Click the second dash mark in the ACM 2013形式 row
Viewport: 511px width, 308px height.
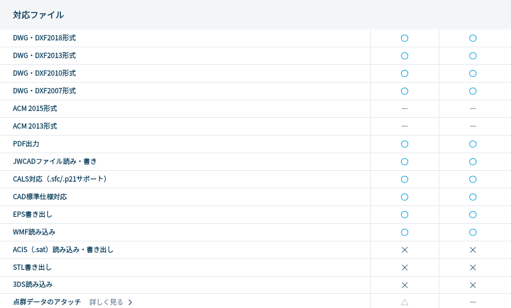click(x=473, y=126)
